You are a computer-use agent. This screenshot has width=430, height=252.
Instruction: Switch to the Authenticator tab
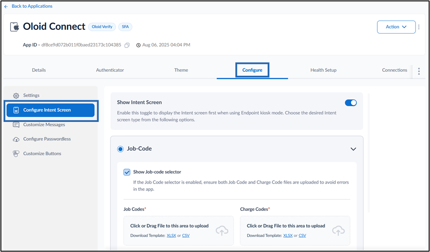(x=110, y=70)
